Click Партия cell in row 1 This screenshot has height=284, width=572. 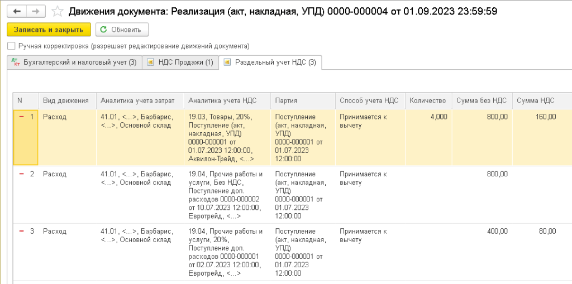coord(303,137)
